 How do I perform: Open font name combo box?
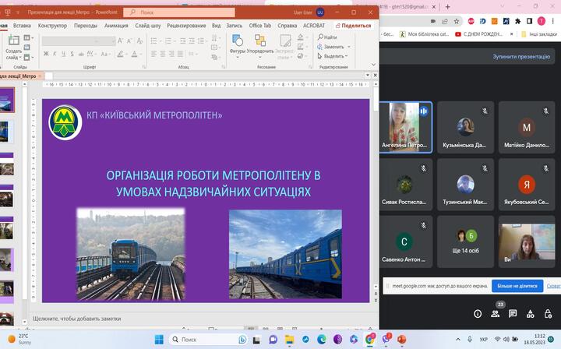click(x=70, y=41)
